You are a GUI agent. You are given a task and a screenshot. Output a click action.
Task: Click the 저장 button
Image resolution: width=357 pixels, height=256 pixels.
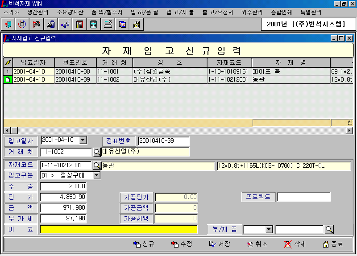coord(220,244)
